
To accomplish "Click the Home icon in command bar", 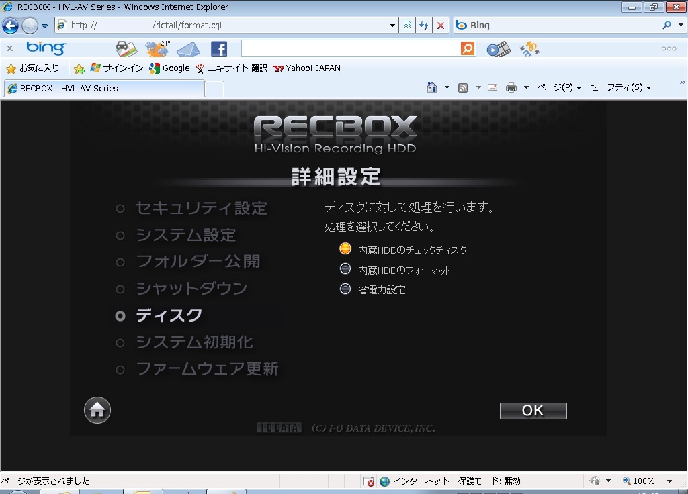I will [432, 87].
